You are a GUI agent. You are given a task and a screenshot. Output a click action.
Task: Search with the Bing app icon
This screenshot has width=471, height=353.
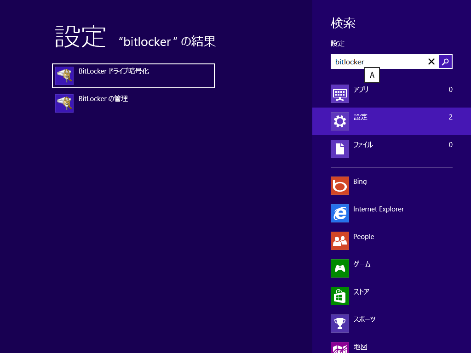340,186
